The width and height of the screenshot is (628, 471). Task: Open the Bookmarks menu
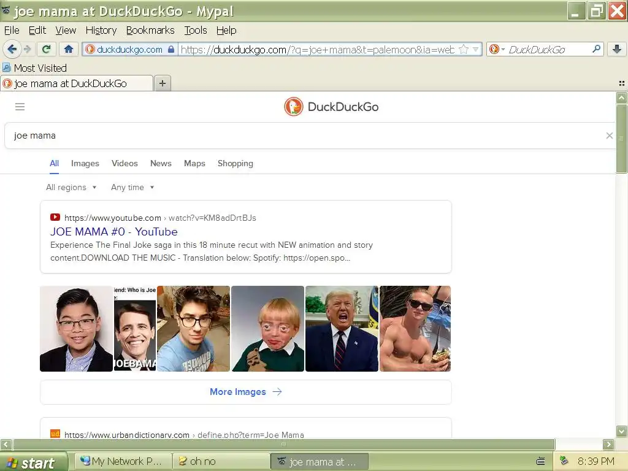pos(150,31)
